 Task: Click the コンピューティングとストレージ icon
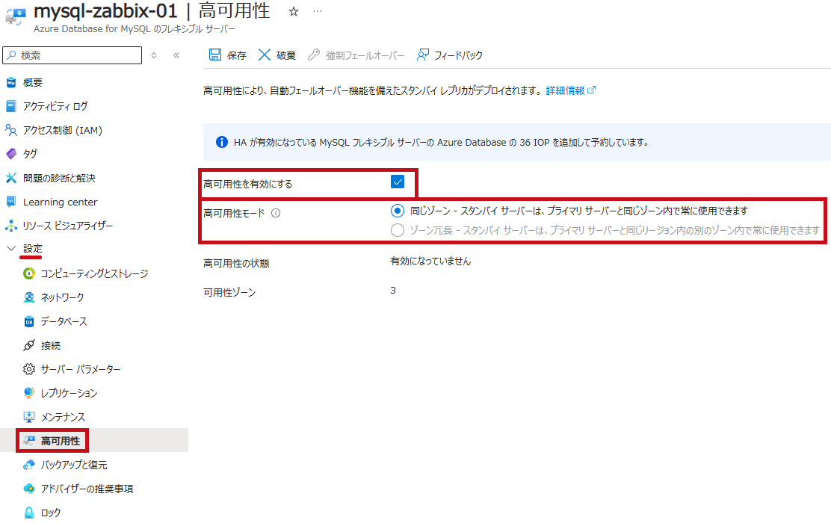tap(29, 273)
